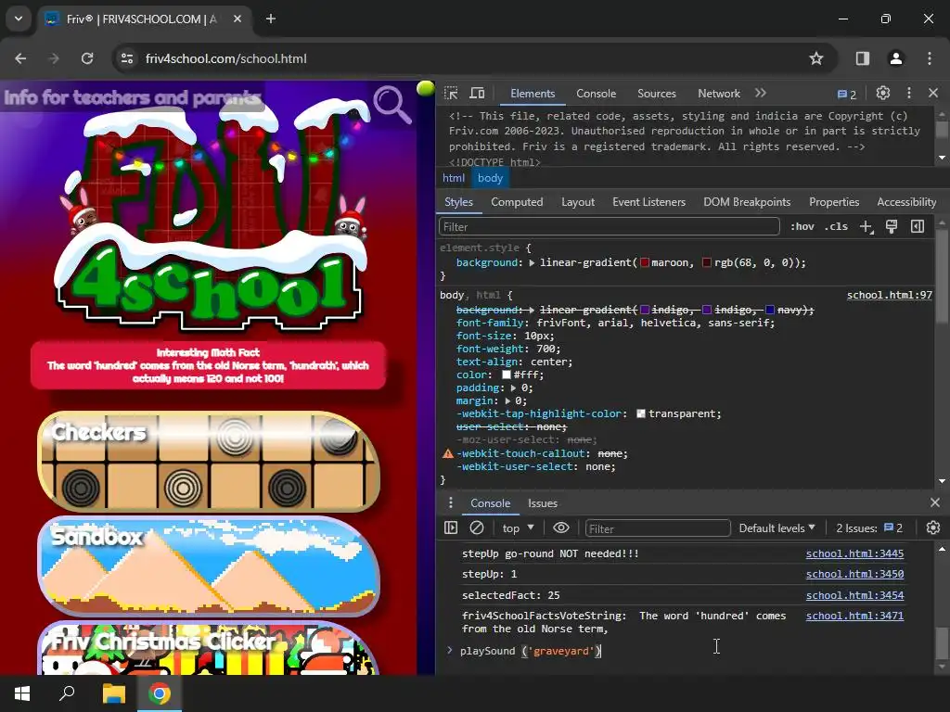Select the Computed pane tab

tap(517, 202)
